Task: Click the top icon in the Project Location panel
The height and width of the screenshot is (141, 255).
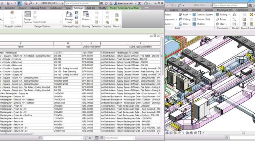Action: [12, 13]
